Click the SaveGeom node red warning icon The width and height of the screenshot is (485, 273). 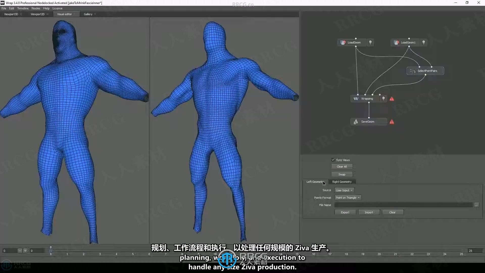[x=392, y=122]
